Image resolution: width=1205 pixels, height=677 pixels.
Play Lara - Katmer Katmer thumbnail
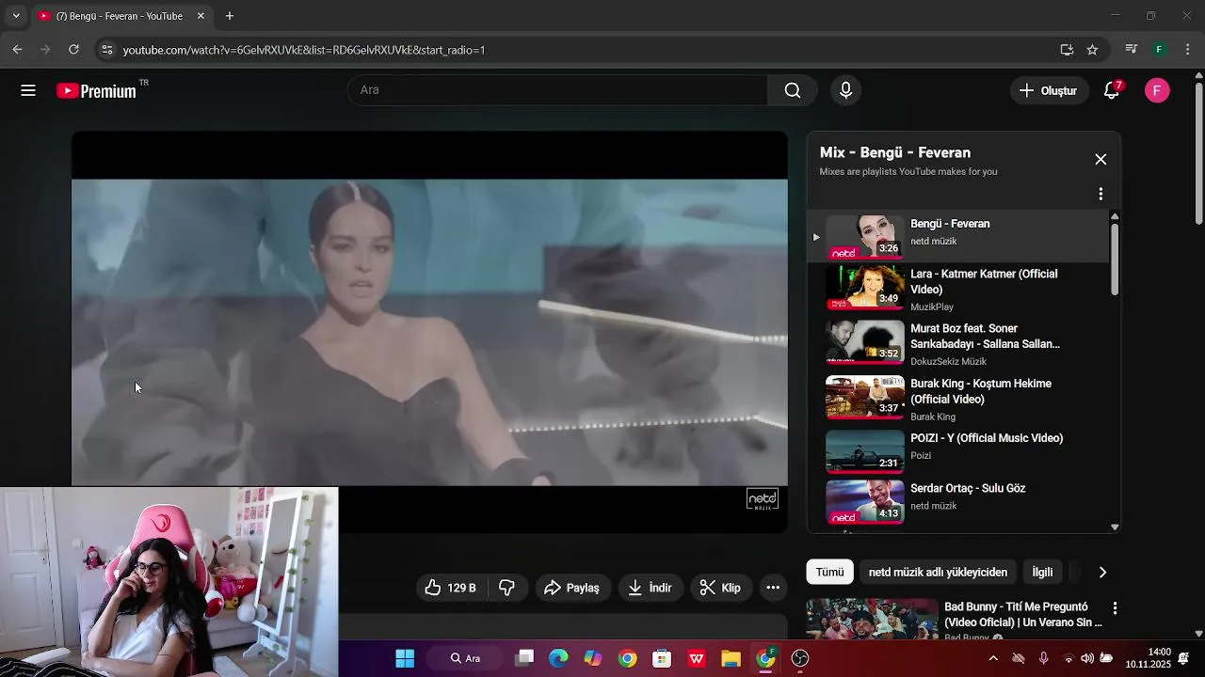pyautogui.click(x=864, y=287)
